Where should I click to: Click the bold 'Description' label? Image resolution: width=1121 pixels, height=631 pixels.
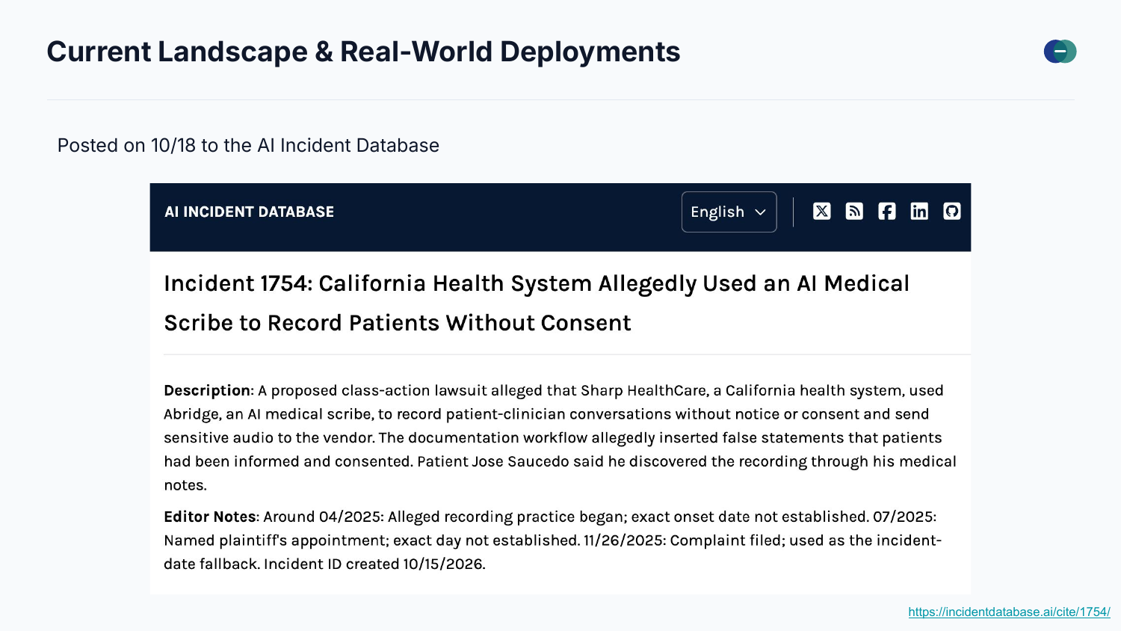[x=208, y=390]
